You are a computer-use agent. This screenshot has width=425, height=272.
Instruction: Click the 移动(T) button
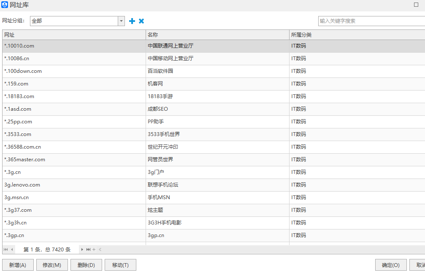coord(120,265)
